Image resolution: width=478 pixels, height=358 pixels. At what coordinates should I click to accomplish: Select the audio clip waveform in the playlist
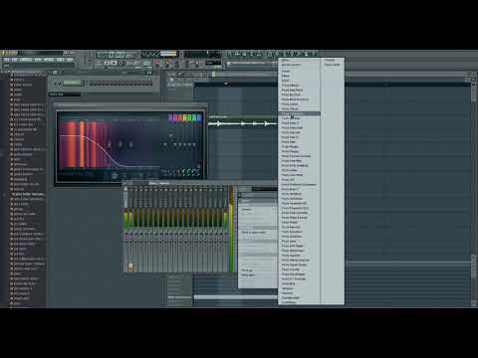coord(242,123)
